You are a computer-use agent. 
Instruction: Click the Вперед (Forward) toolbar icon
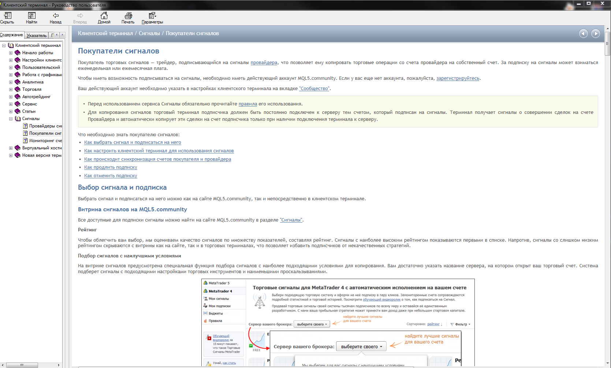[x=80, y=16]
